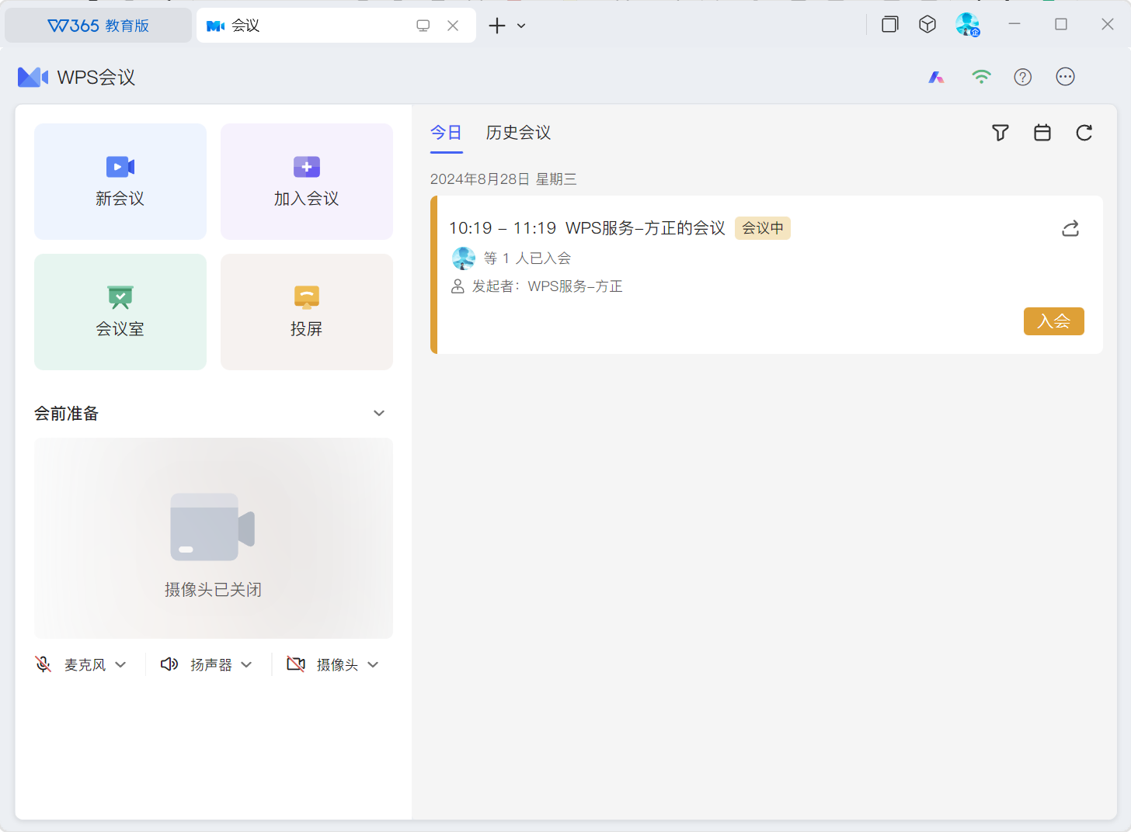1131x832 pixels.
Task: Open the meeting filter icon
Action: pos(1000,133)
